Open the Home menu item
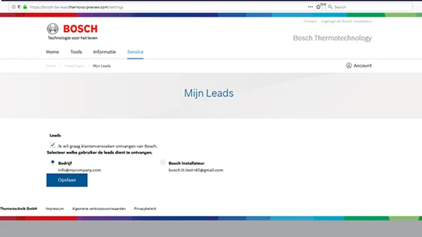The width and height of the screenshot is (422, 237). 53,52
